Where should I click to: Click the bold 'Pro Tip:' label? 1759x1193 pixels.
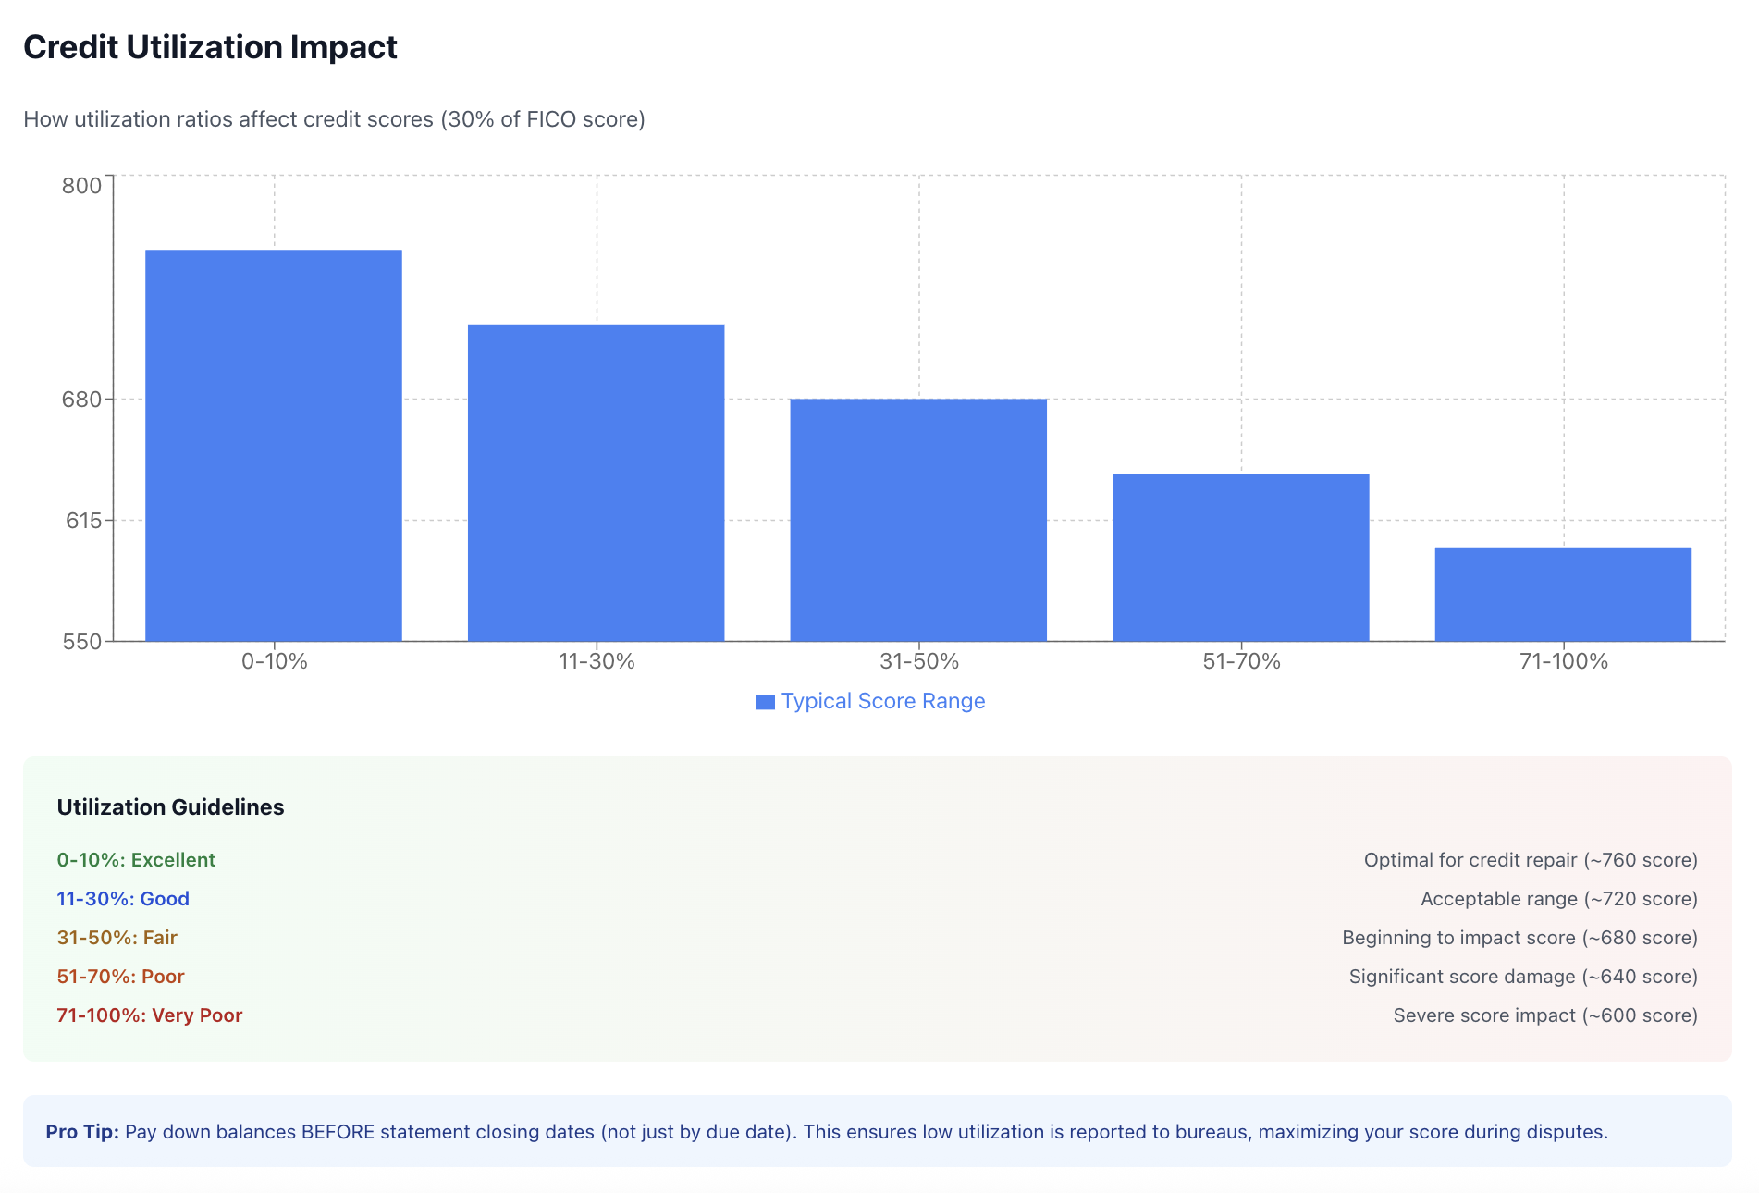[x=82, y=1132]
